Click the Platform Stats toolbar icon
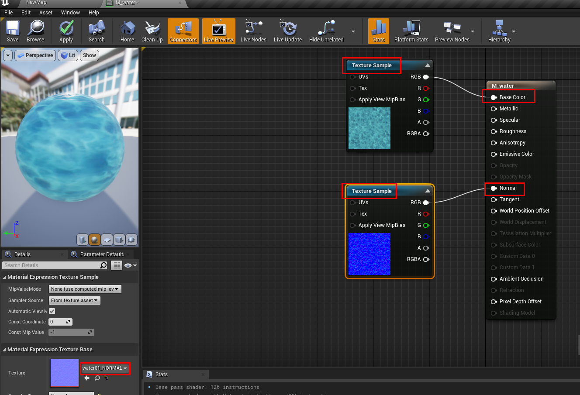 tap(411, 31)
